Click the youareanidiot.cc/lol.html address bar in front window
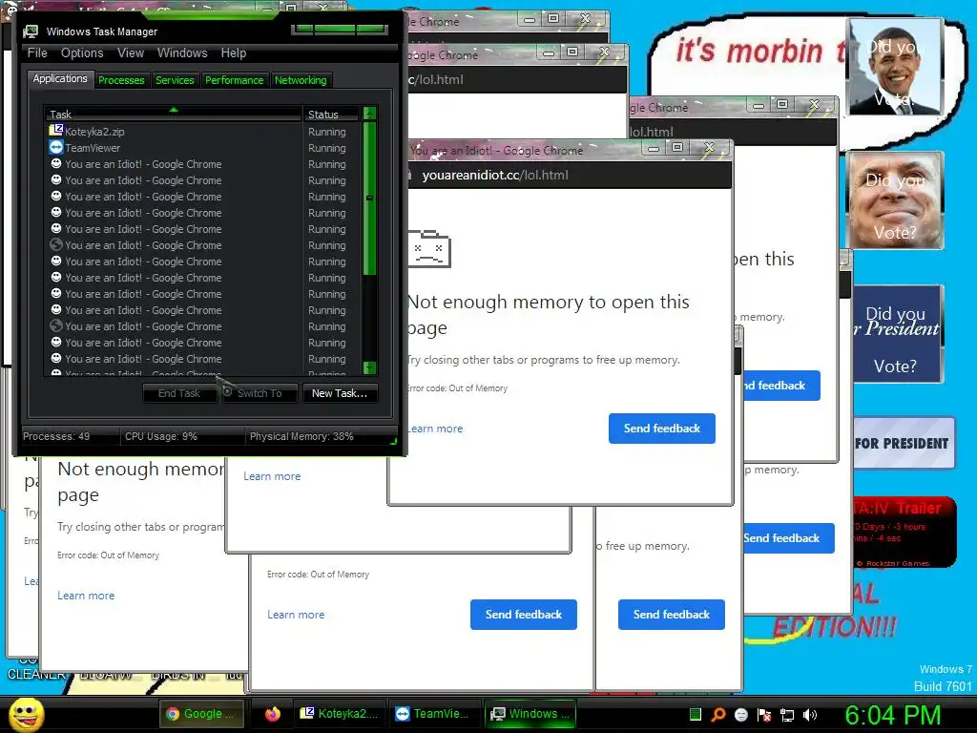 coord(495,176)
